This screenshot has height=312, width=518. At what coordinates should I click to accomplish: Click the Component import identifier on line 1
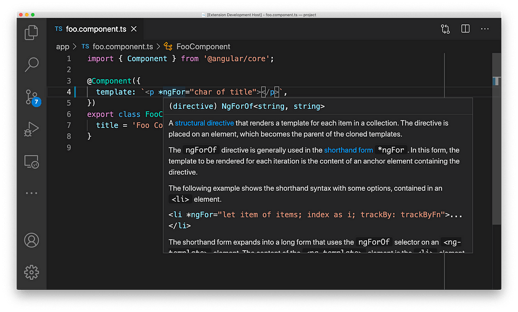(x=147, y=59)
